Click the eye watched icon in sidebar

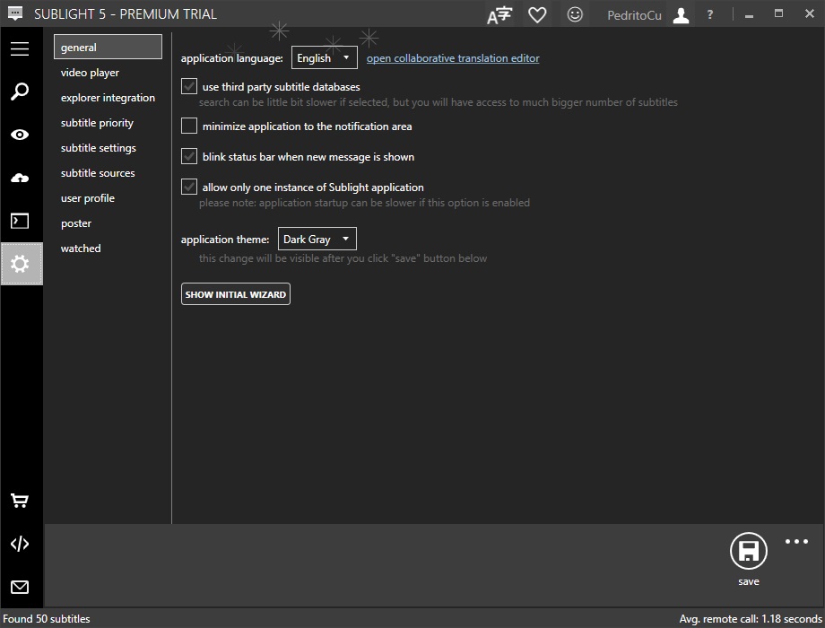(x=20, y=135)
